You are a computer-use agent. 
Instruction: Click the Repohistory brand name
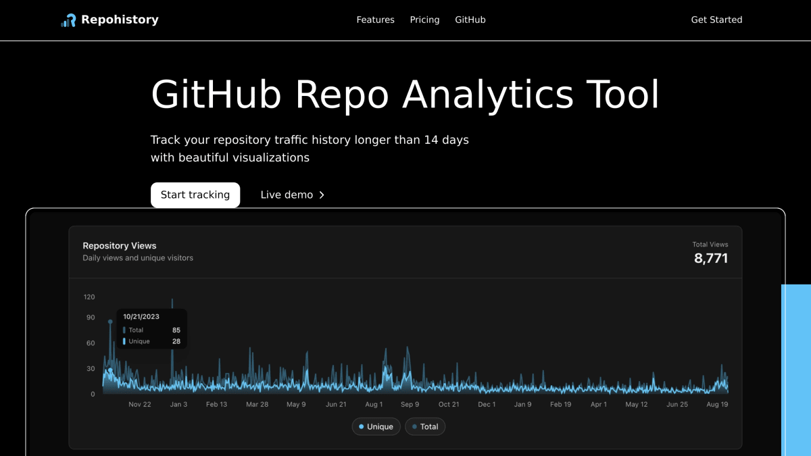(x=120, y=20)
